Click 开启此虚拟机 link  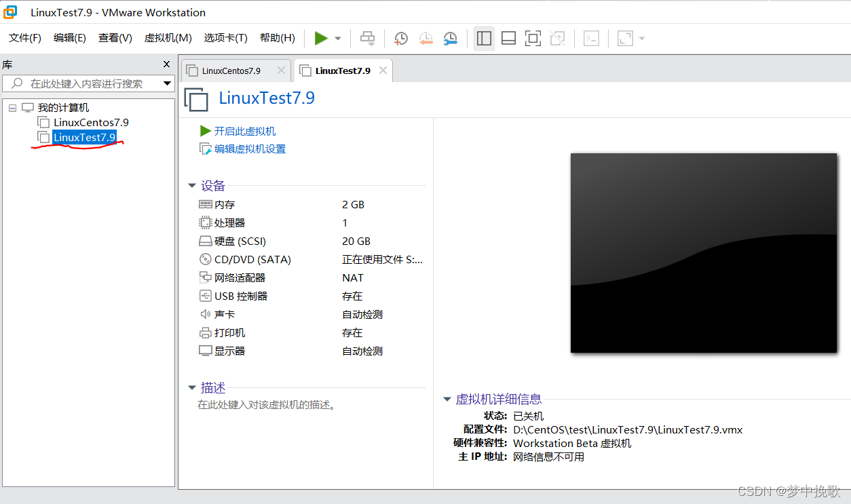tap(245, 131)
